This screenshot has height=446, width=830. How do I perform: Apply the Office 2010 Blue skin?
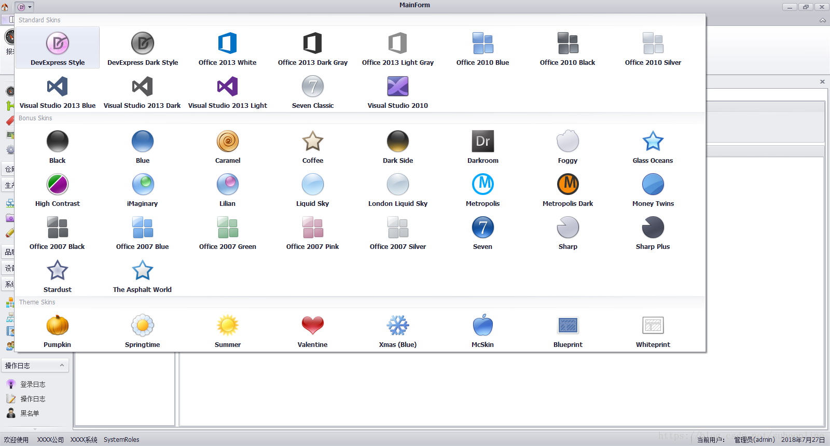483,48
